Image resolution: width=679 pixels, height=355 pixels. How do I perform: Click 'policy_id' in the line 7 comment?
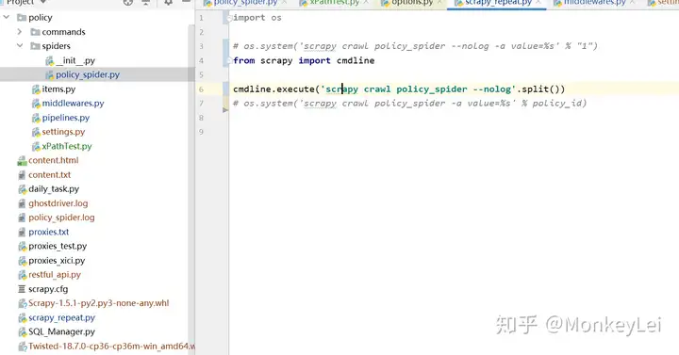tap(557, 104)
